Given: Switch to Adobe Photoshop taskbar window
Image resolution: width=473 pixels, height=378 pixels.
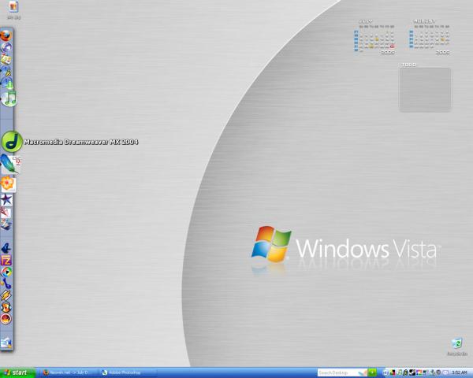Looking at the screenshot, I should [x=127, y=372].
